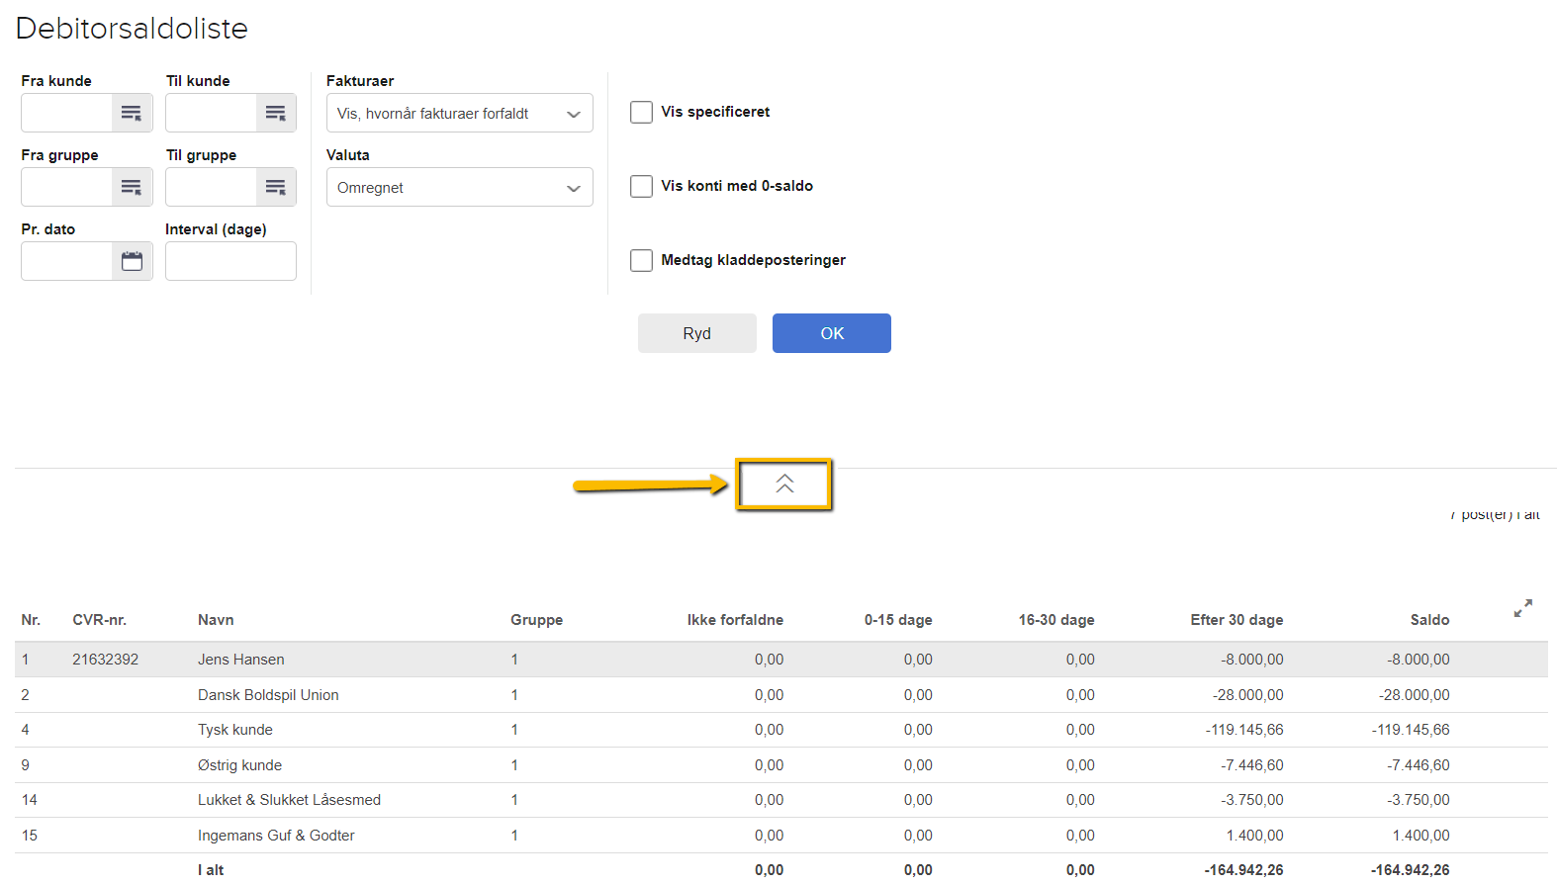The image size is (1557, 885).
Task: Focus the Interval (dage) input field
Action: [230, 261]
